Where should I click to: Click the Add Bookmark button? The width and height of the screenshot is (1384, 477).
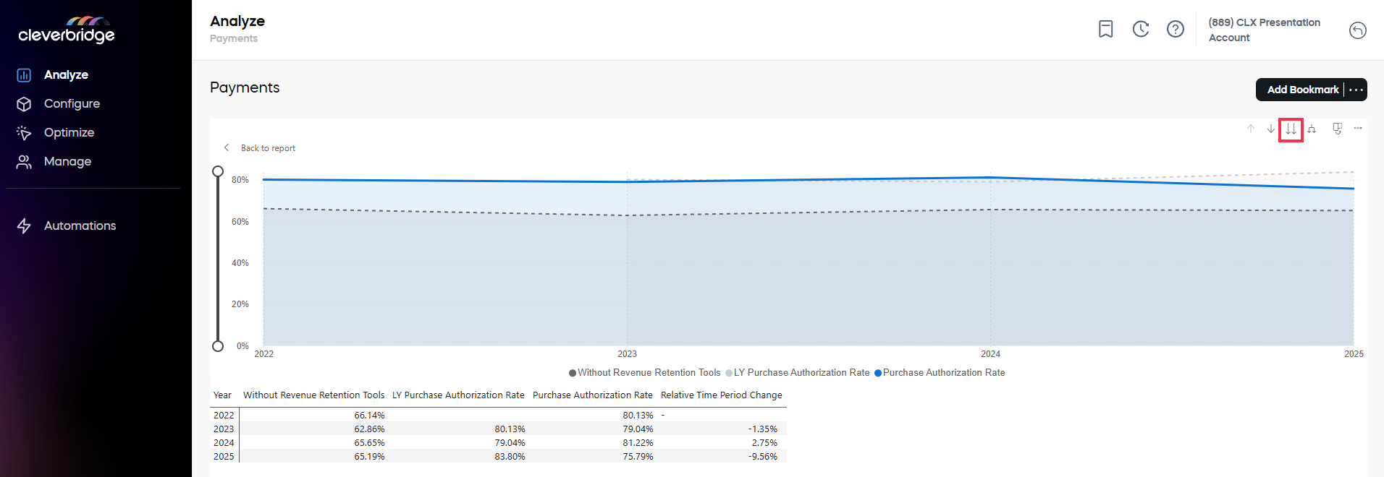(1302, 90)
